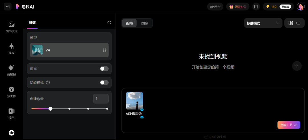
Task: Click the 未找到视频 heading text
Action: pos(213,57)
